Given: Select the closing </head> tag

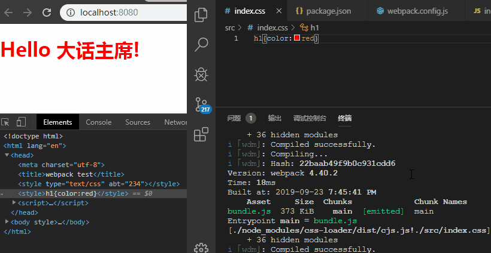Looking at the screenshot, I should [x=25, y=212].
